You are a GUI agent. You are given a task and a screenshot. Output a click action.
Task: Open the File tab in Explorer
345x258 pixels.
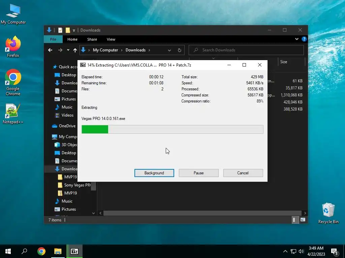pyautogui.click(x=53, y=39)
